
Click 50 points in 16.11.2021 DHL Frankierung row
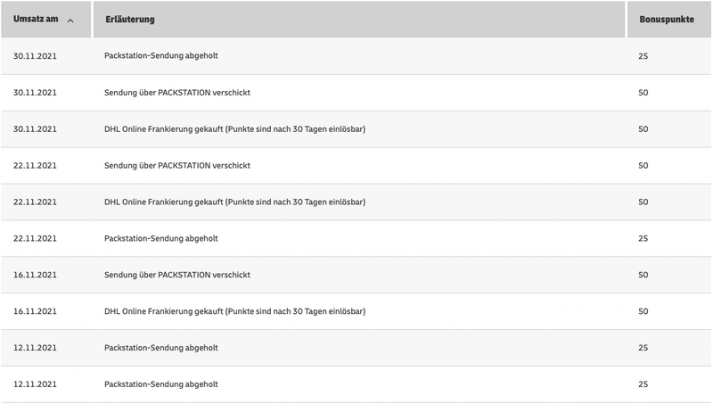coord(643,311)
